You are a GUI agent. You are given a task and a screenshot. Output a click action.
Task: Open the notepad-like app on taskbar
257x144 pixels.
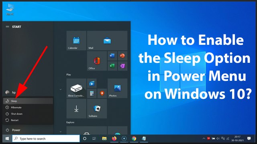[144, 139]
